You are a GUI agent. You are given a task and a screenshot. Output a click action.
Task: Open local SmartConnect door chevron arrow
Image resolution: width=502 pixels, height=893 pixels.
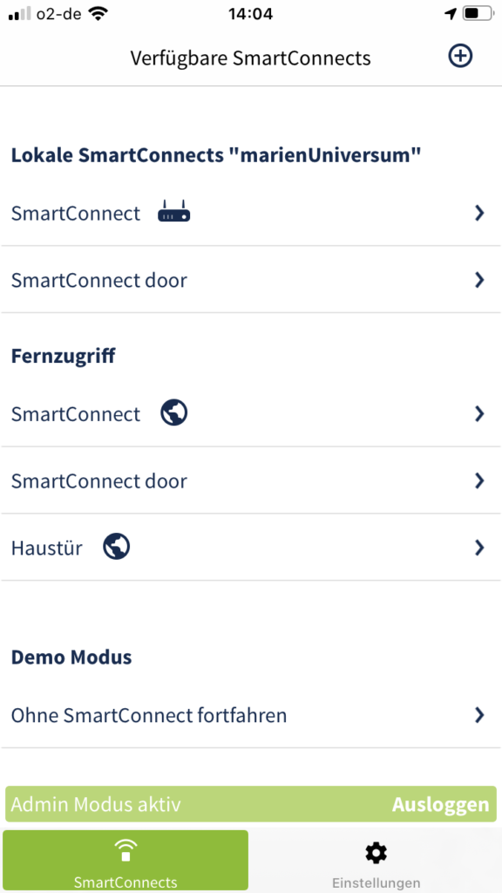[x=479, y=280]
